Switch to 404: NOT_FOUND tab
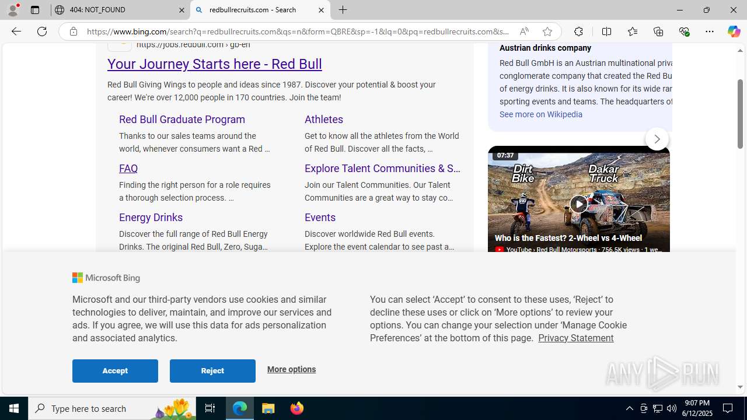 click(x=120, y=10)
